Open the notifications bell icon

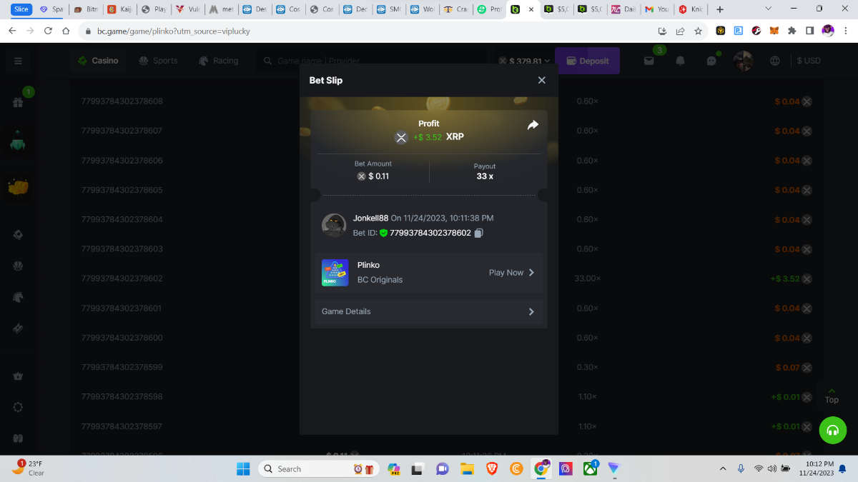[x=680, y=61]
